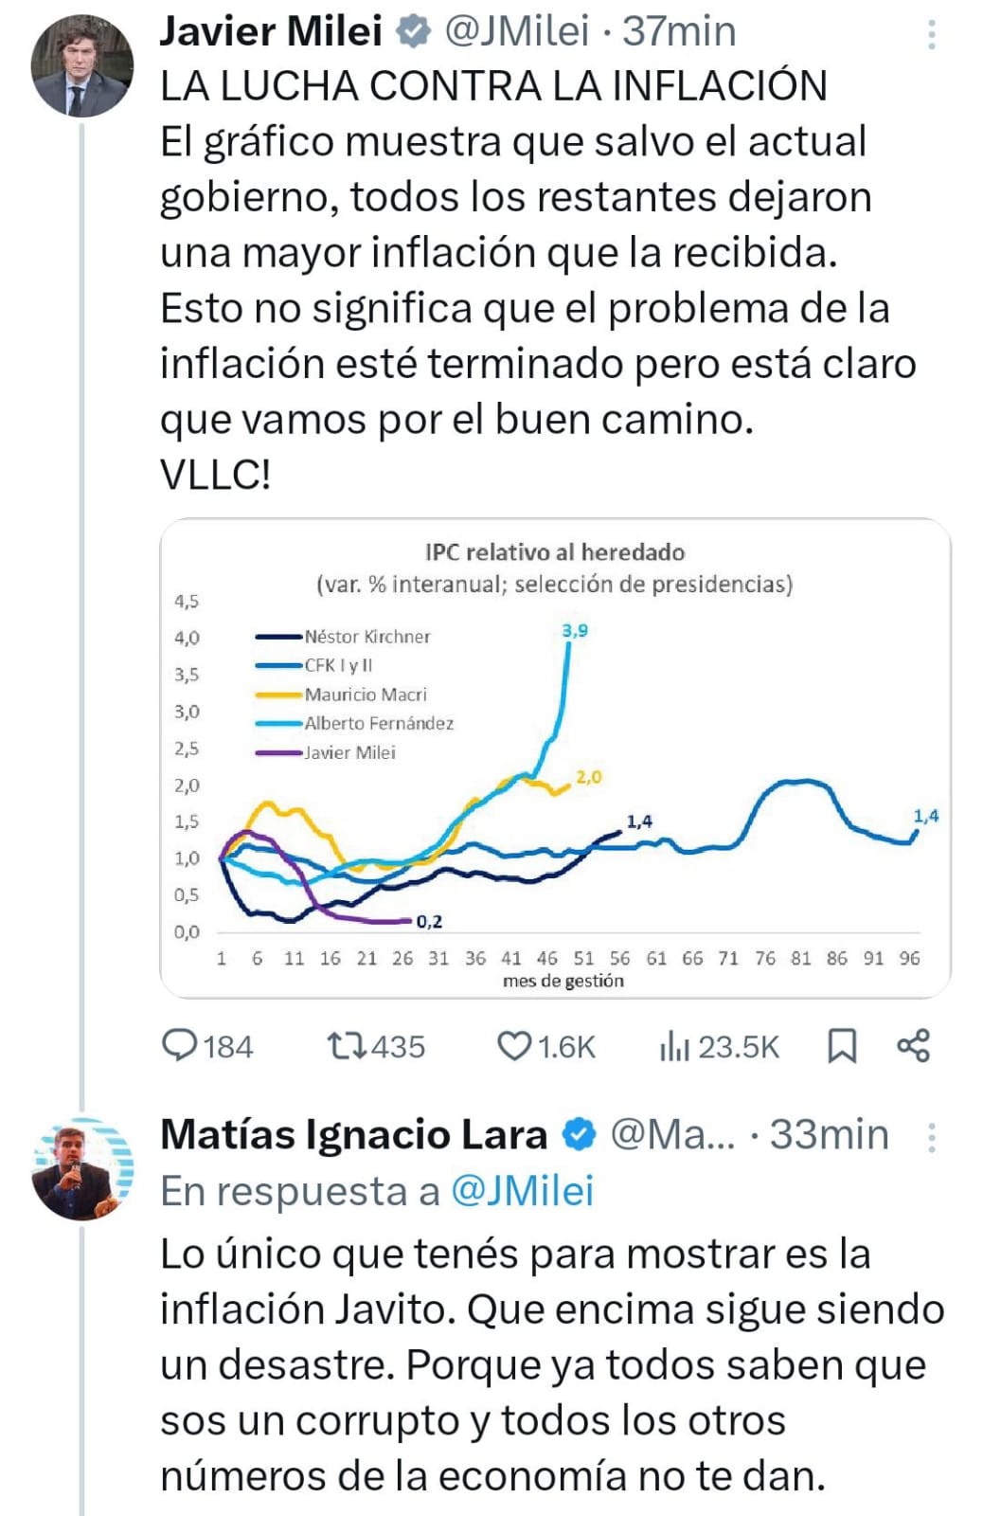Open more options menu on Milei's tweet
Viewport: 983px width, 1516px height.
932,34
